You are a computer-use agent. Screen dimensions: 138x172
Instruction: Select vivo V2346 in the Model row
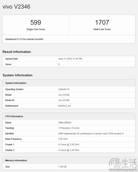pos(64,95)
